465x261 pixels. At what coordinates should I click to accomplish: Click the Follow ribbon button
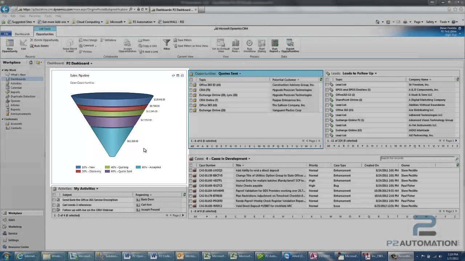pos(85,52)
